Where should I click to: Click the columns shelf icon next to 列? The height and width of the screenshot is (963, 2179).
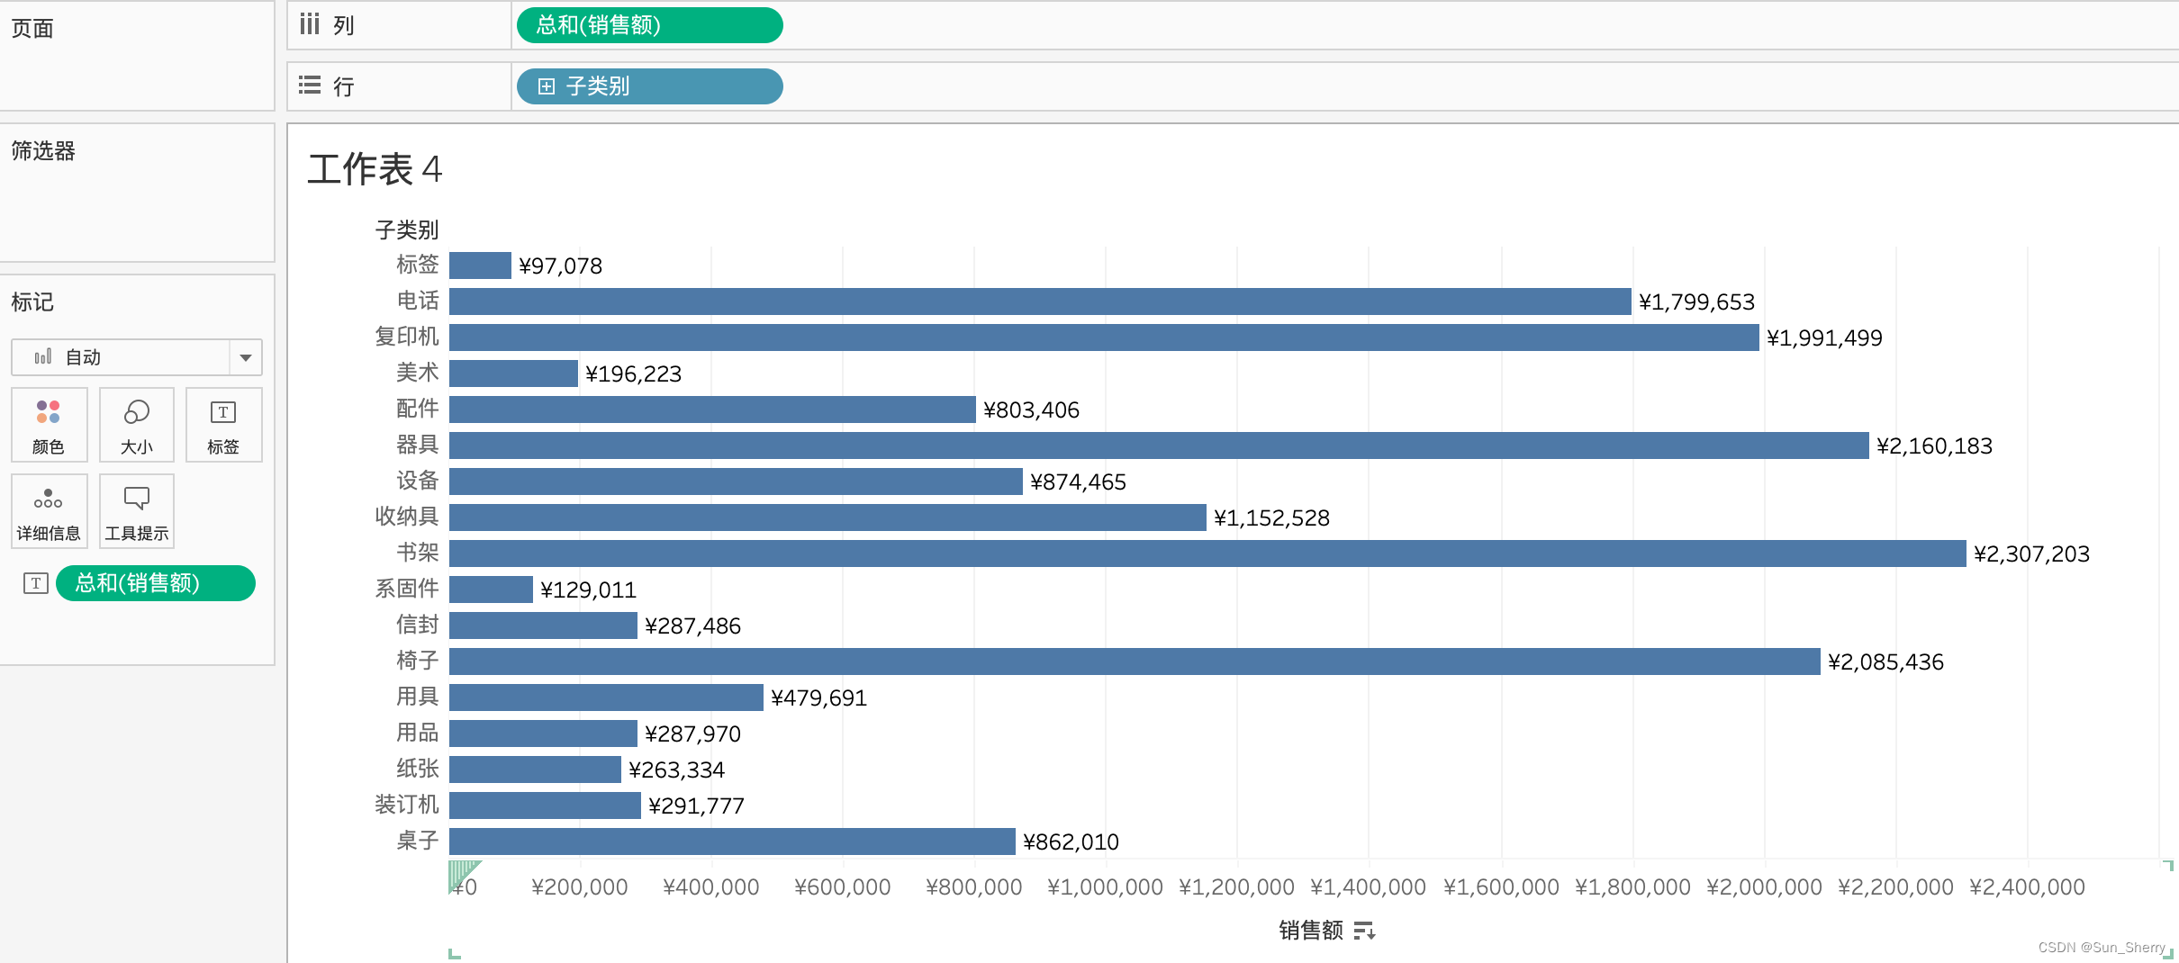pos(310,24)
